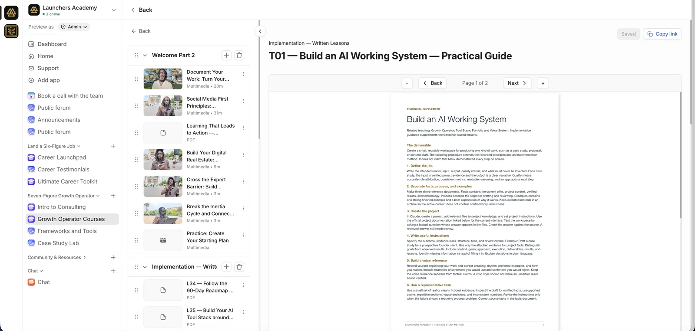Delete the Implementation — Written section

239,267
